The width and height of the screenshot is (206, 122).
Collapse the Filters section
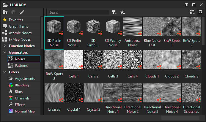pos(5,72)
